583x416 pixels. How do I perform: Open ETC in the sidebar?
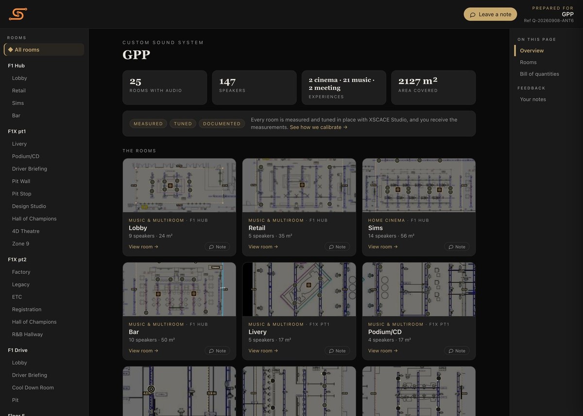click(x=17, y=297)
